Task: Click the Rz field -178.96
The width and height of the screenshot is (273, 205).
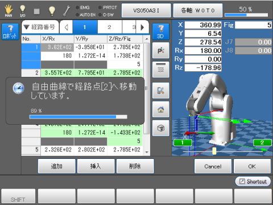Action: (203, 68)
